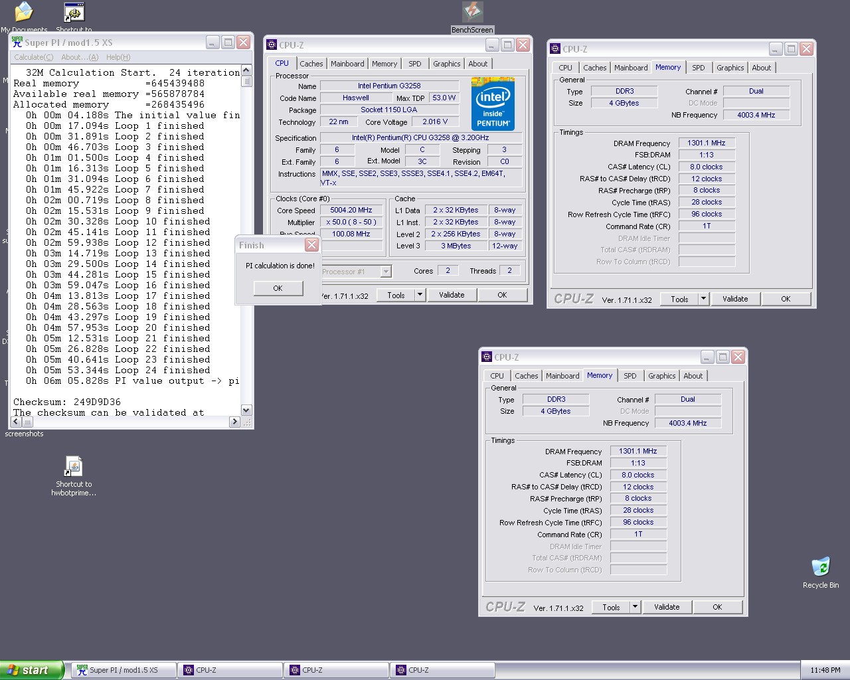Click Loop 24 finished line in Super PI
The width and height of the screenshot is (850, 680).
(x=118, y=370)
